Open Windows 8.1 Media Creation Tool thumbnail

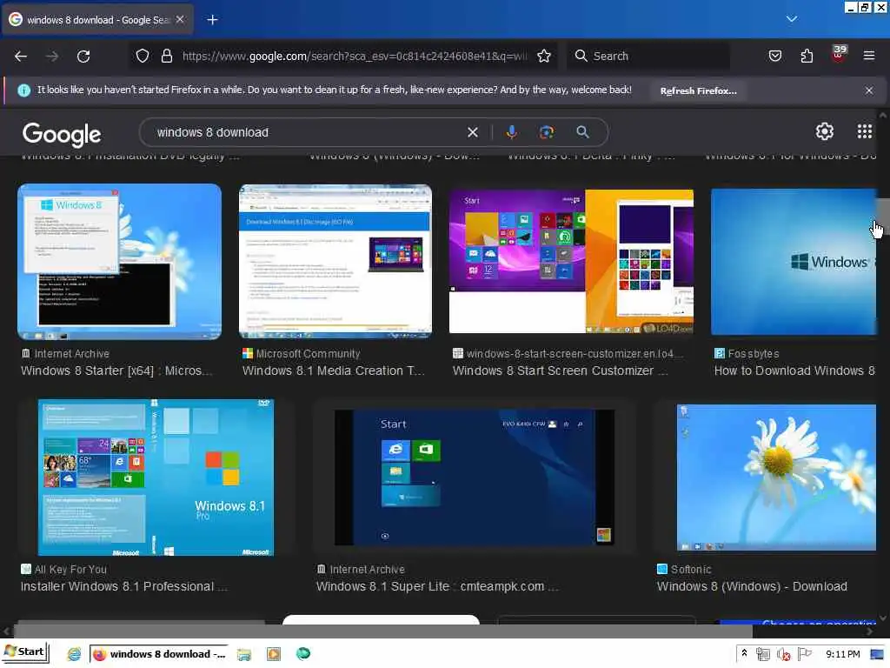[335, 262]
